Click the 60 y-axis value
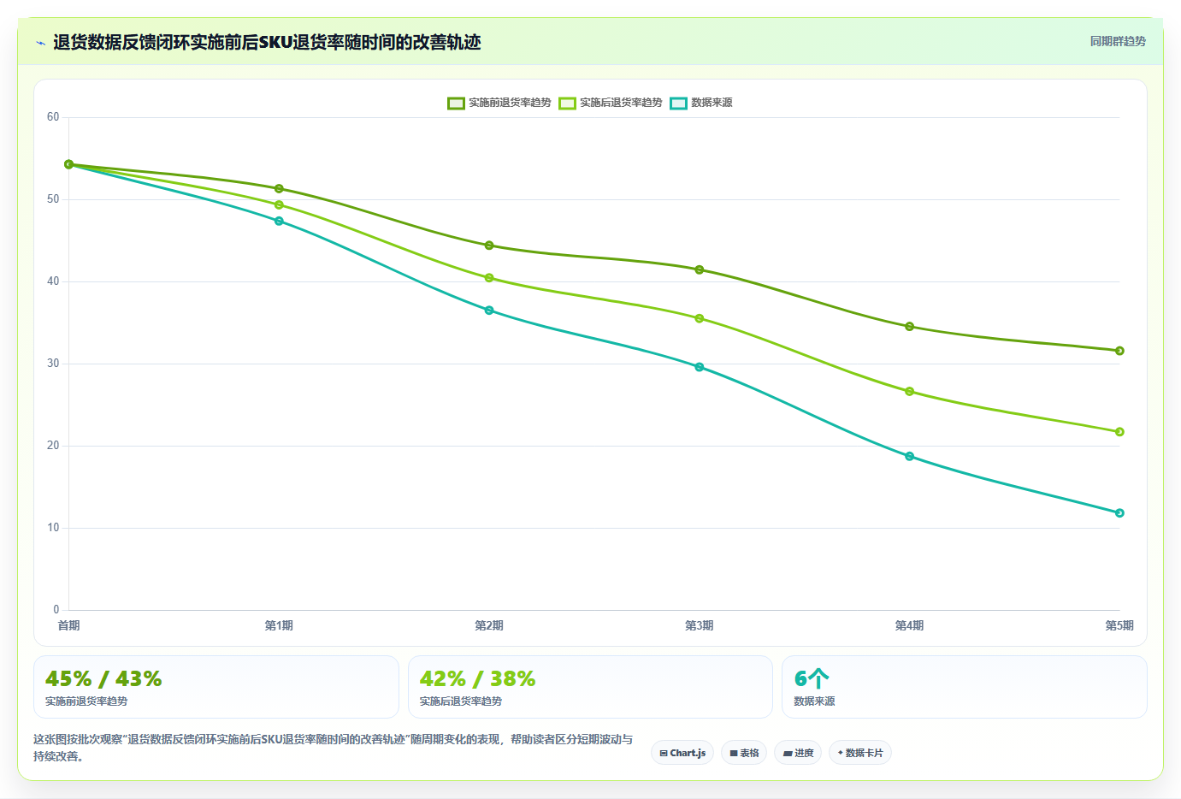1181x799 pixels. pyautogui.click(x=53, y=117)
